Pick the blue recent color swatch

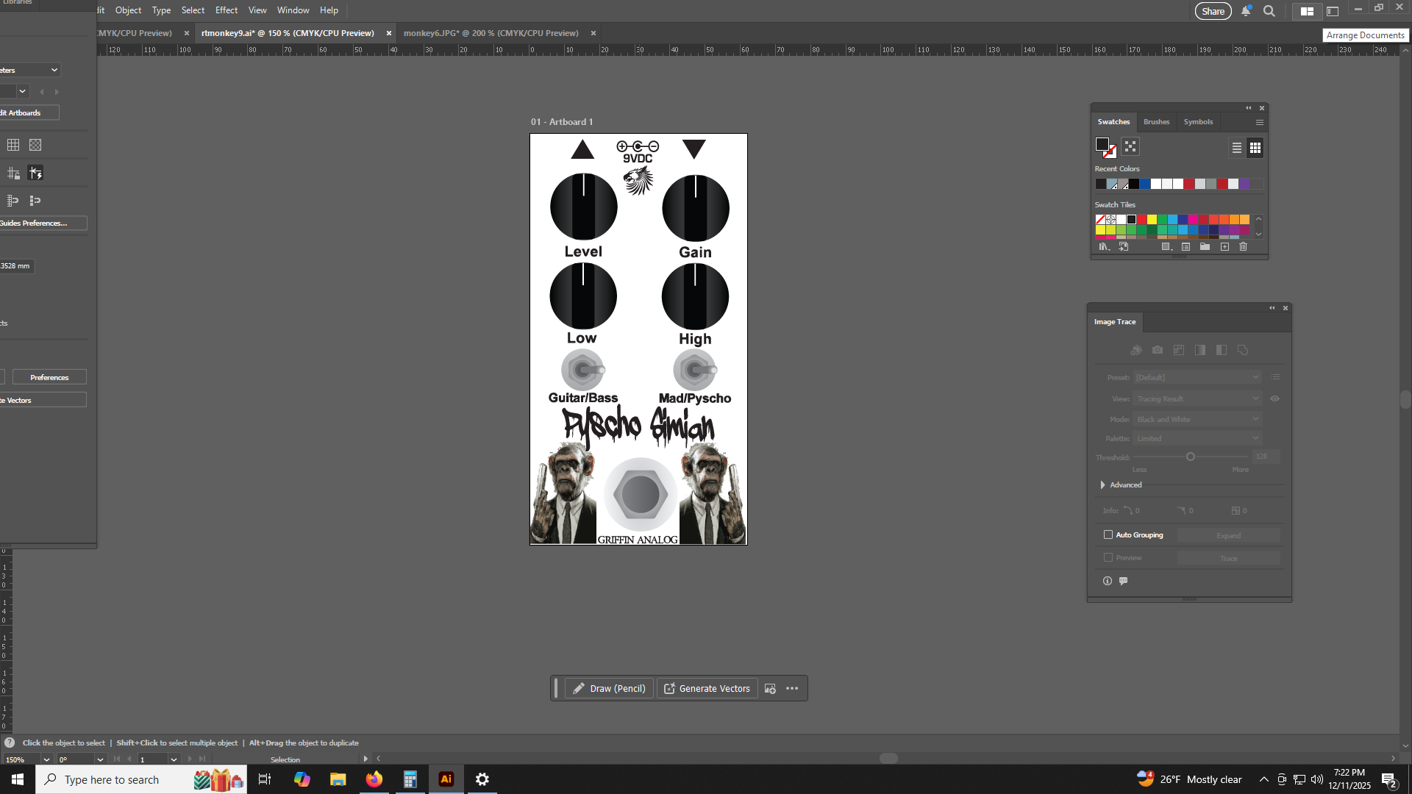pos(1145,185)
